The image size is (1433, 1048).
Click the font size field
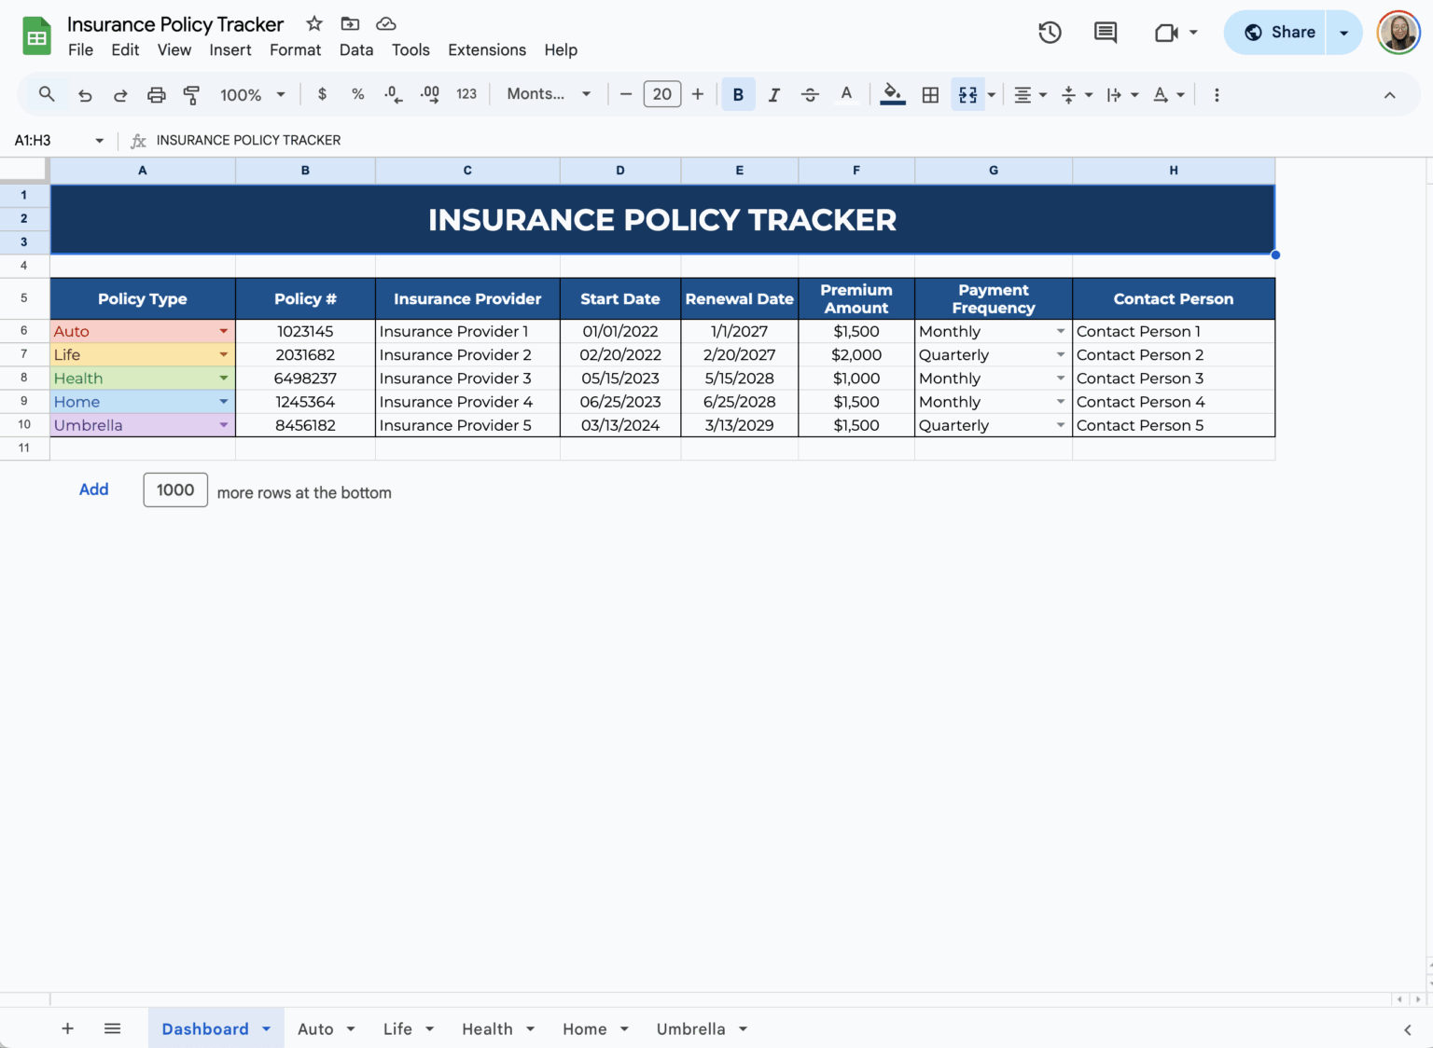[x=662, y=94]
